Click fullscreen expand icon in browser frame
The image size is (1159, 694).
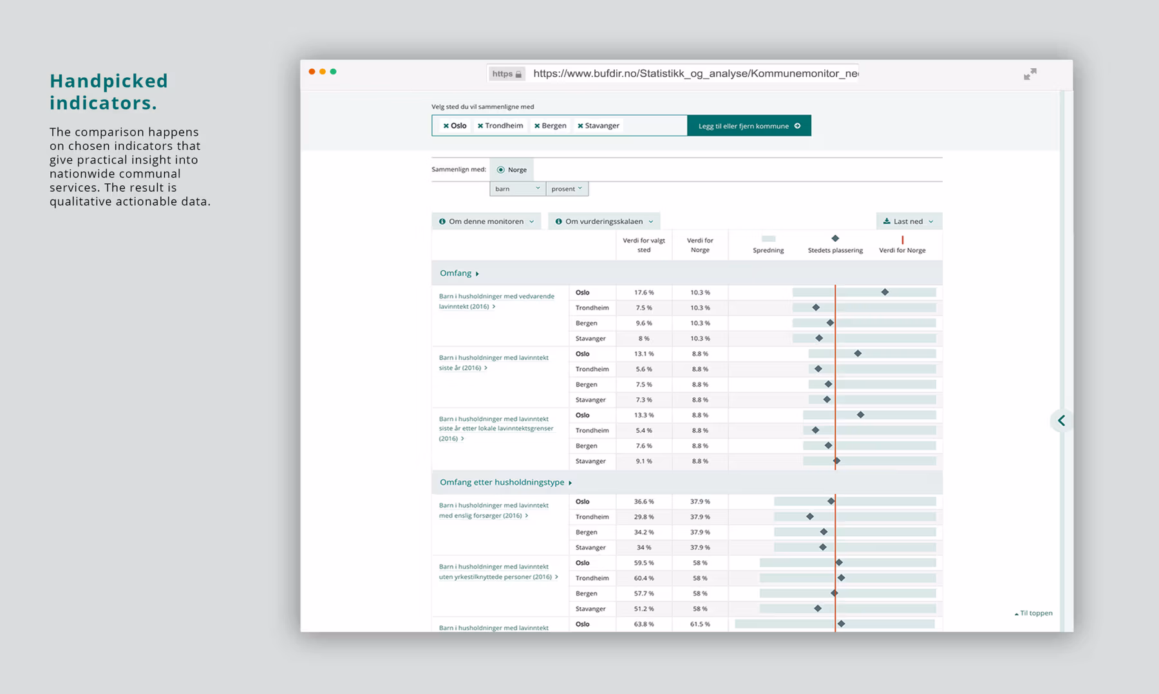click(x=1030, y=74)
